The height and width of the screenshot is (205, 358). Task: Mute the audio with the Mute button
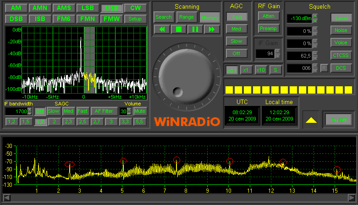140,111
